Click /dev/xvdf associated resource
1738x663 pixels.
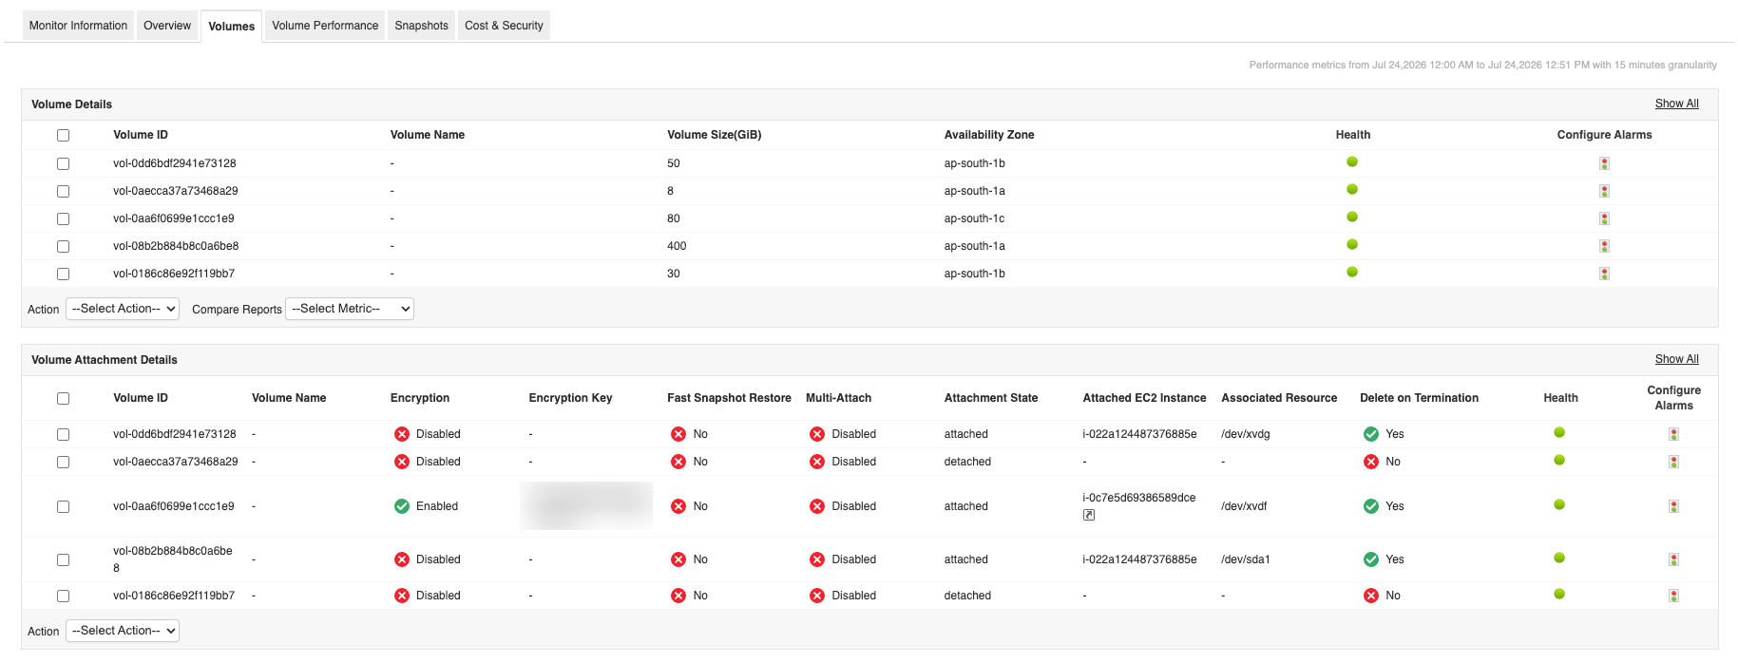[x=1244, y=506]
